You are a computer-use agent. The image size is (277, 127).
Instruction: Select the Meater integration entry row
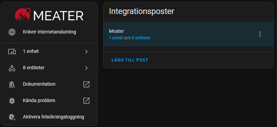pos(189,34)
